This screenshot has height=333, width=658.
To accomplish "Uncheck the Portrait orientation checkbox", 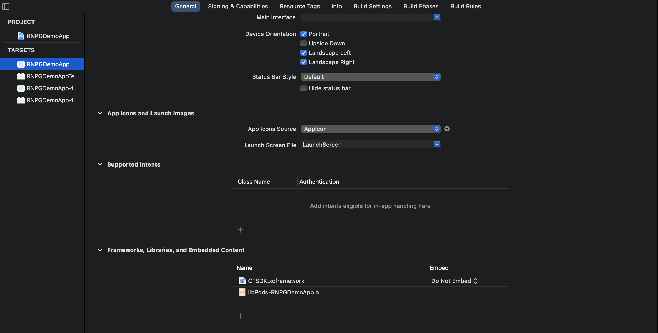I will coord(304,34).
